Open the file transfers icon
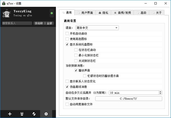Viewport: 171px width, 118px height. [x=34, y=114]
